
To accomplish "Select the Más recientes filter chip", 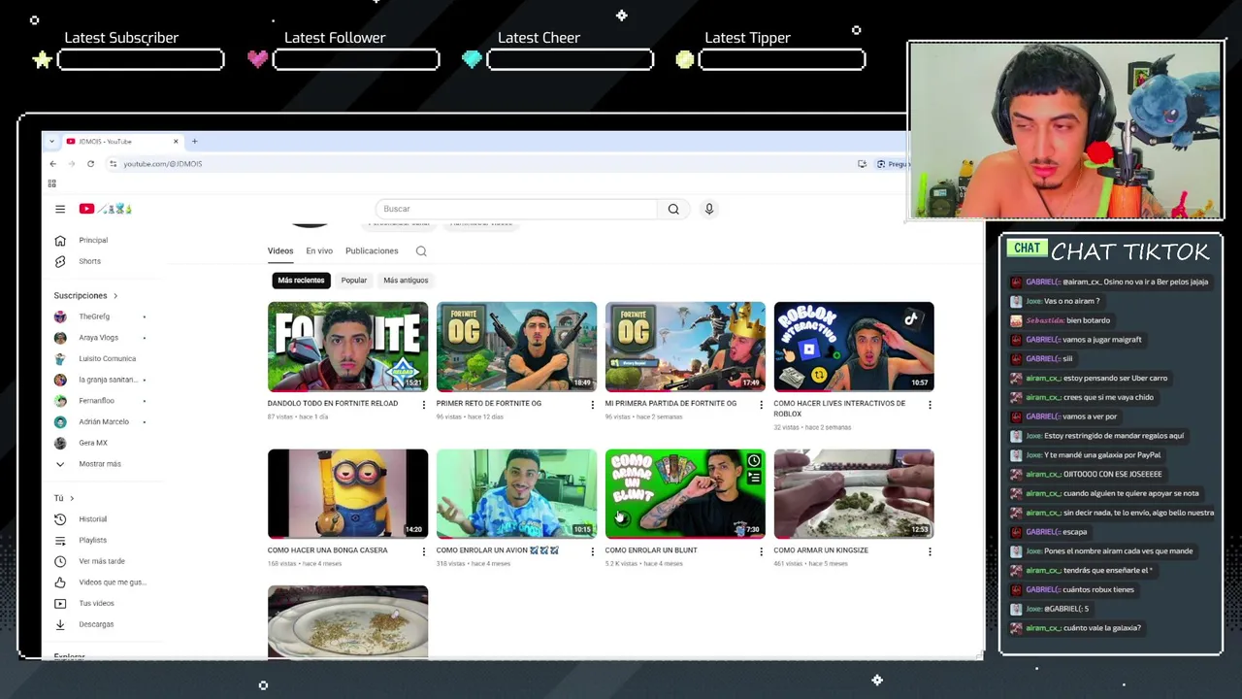I will tap(301, 281).
